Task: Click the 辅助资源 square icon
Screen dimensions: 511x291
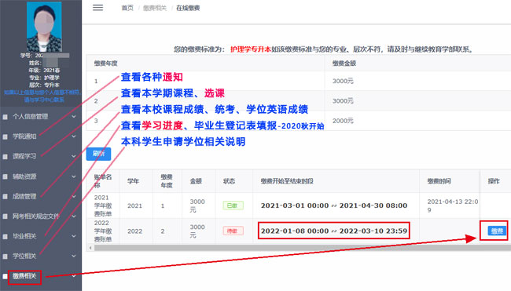Action: [6, 176]
